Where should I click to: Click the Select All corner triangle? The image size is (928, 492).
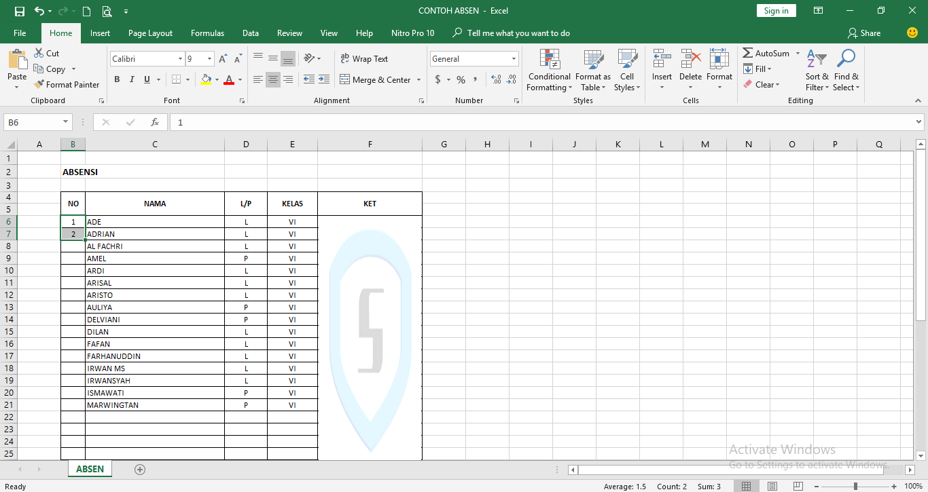[11, 144]
